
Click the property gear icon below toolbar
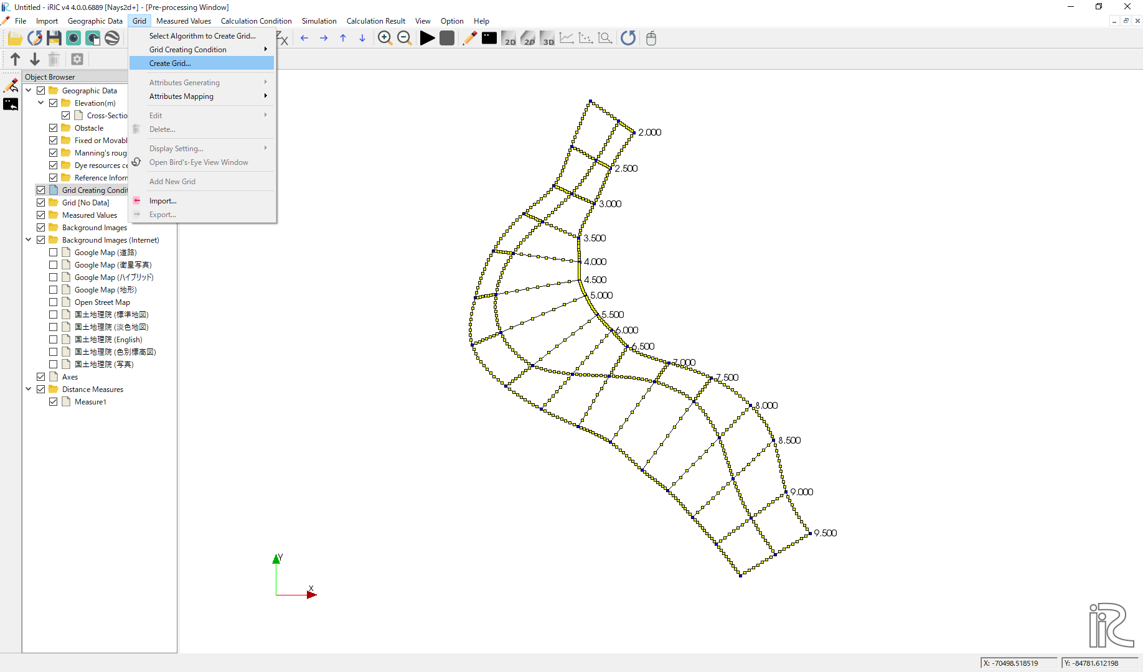[x=77, y=59]
